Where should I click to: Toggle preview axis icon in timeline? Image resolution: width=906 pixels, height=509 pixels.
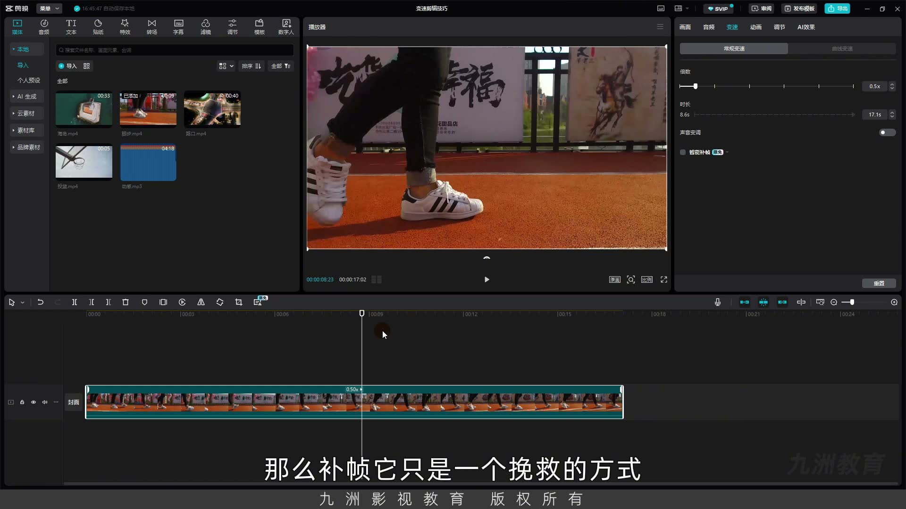click(801, 302)
